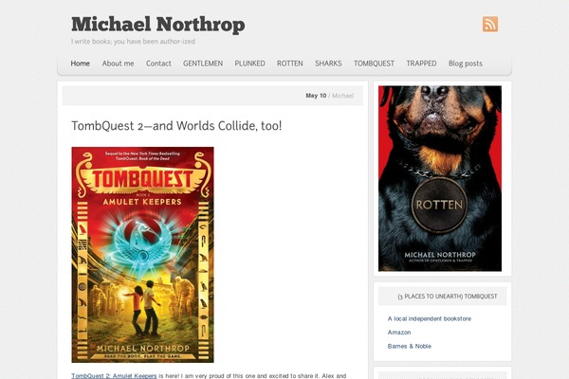Click the (3 PLACES TO UNEARTH) TOMBQUEST heading
The height and width of the screenshot is (379, 569).
click(448, 297)
